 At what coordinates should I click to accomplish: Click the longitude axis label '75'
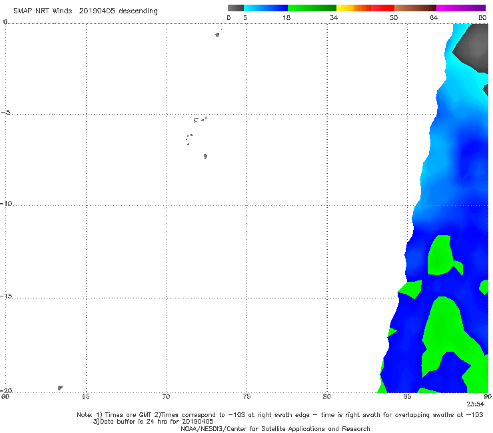tap(246, 396)
